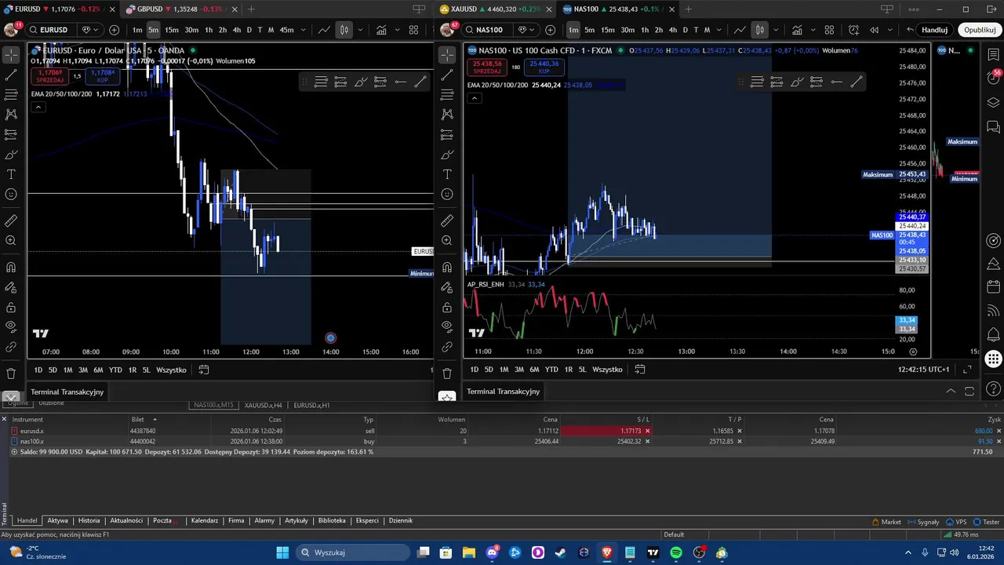Expand indicators dropdown arrow in EURUSD toolbar

(x=397, y=30)
